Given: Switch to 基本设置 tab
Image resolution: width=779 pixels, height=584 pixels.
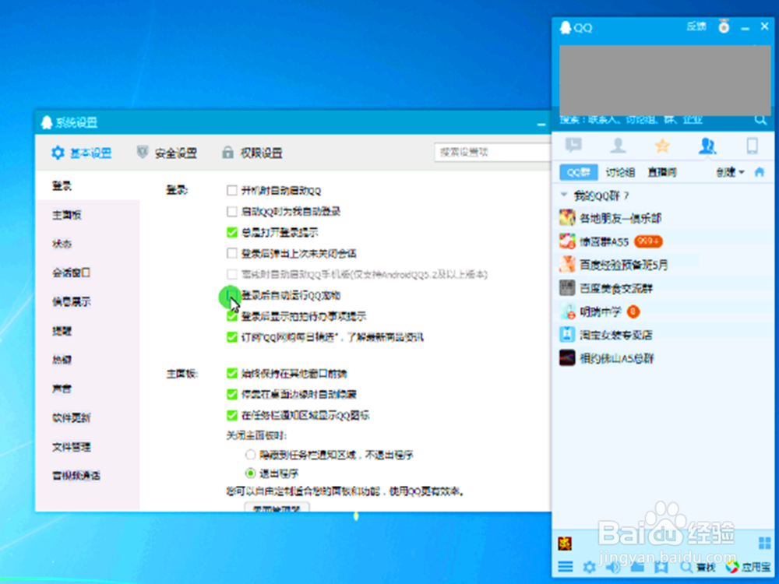Looking at the screenshot, I should coord(82,153).
